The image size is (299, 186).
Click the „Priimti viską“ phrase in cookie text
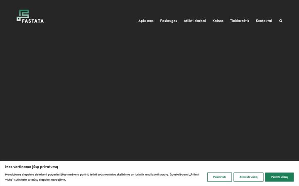pyautogui.click(x=194, y=174)
